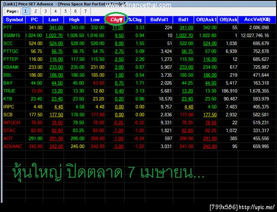This screenshot has width=277, height=212.
Task: Select the TRUE symbol
Action: (9, 91)
